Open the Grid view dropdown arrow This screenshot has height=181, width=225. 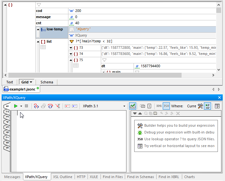click(31, 82)
